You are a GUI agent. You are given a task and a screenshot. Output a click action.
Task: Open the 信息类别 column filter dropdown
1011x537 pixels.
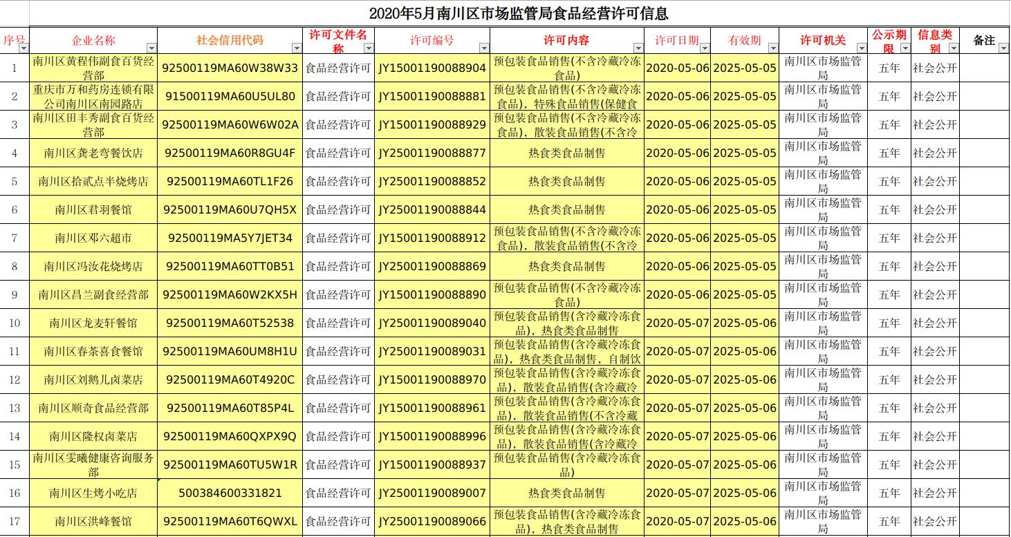[x=954, y=48]
